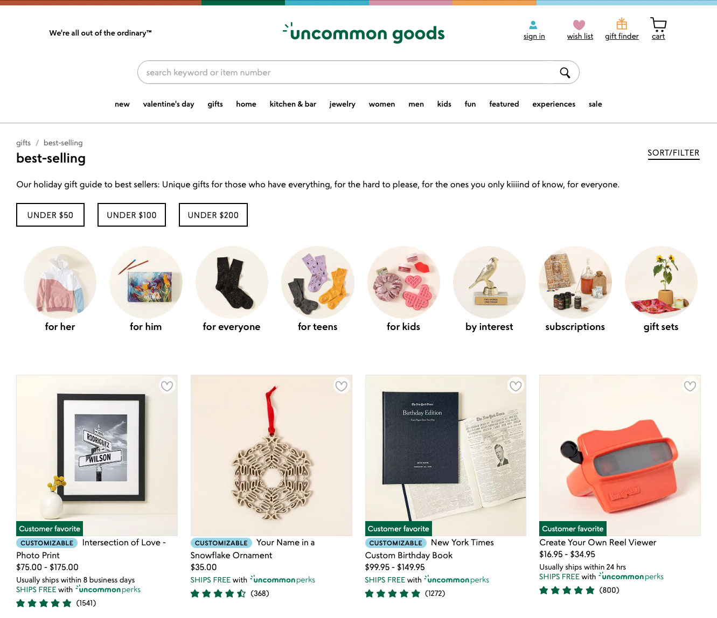717x618 pixels.
Task: Select the jewelry navigation item
Action: point(343,104)
